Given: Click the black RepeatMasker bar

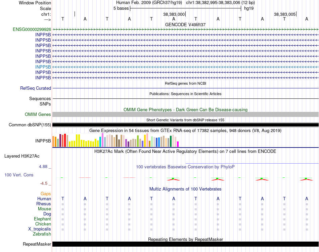Looking at the screenshot, I should click(185, 244).
